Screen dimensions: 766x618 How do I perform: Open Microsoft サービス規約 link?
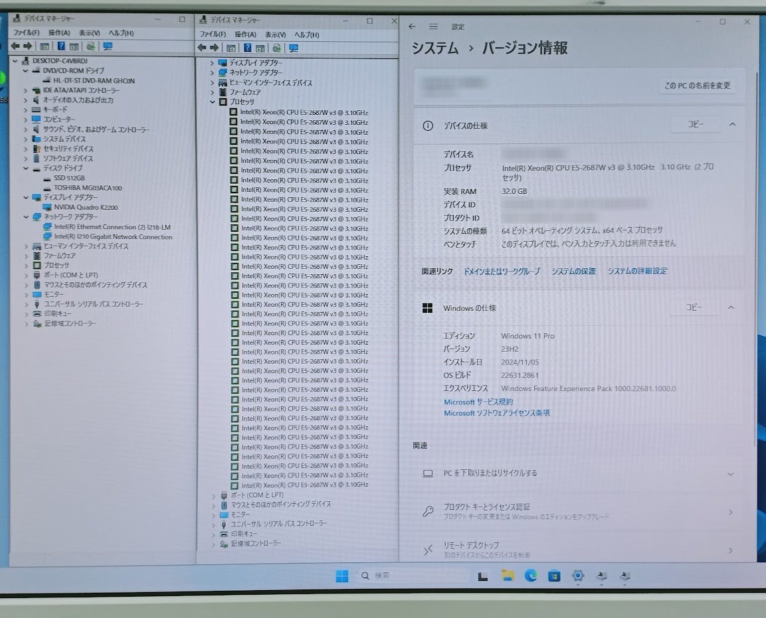tap(478, 402)
